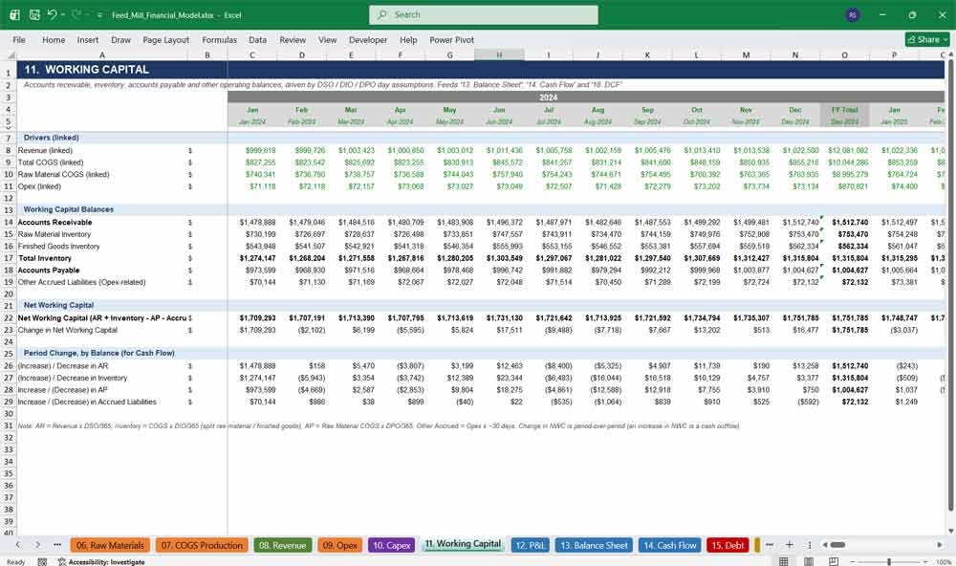Switch to the 13. Balance Sheet tab
This screenshot has width=956, height=566.
pyautogui.click(x=594, y=545)
